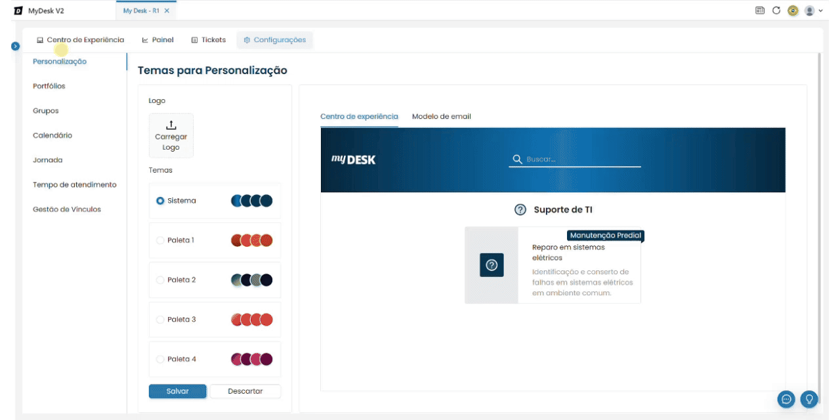This screenshot has height=420, width=840.
Task: Click the magnifier search icon in preview banner
Action: pos(517,159)
